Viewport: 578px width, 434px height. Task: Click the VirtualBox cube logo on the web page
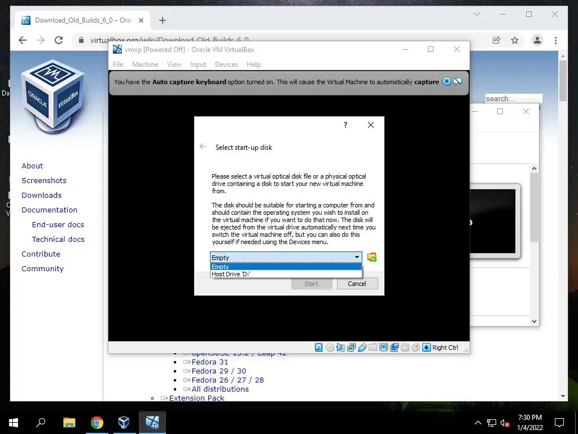pyautogui.click(x=53, y=97)
